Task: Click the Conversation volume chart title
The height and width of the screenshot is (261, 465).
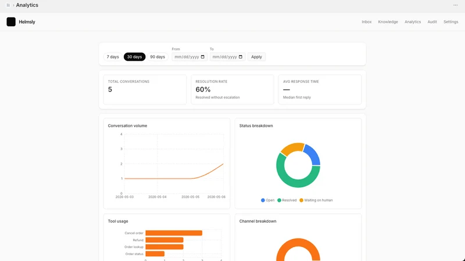Action: point(127,126)
